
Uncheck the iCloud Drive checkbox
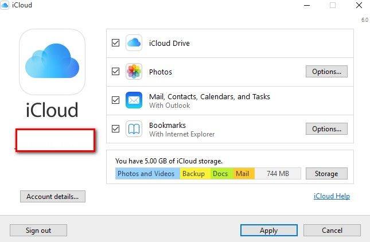point(115,42)
